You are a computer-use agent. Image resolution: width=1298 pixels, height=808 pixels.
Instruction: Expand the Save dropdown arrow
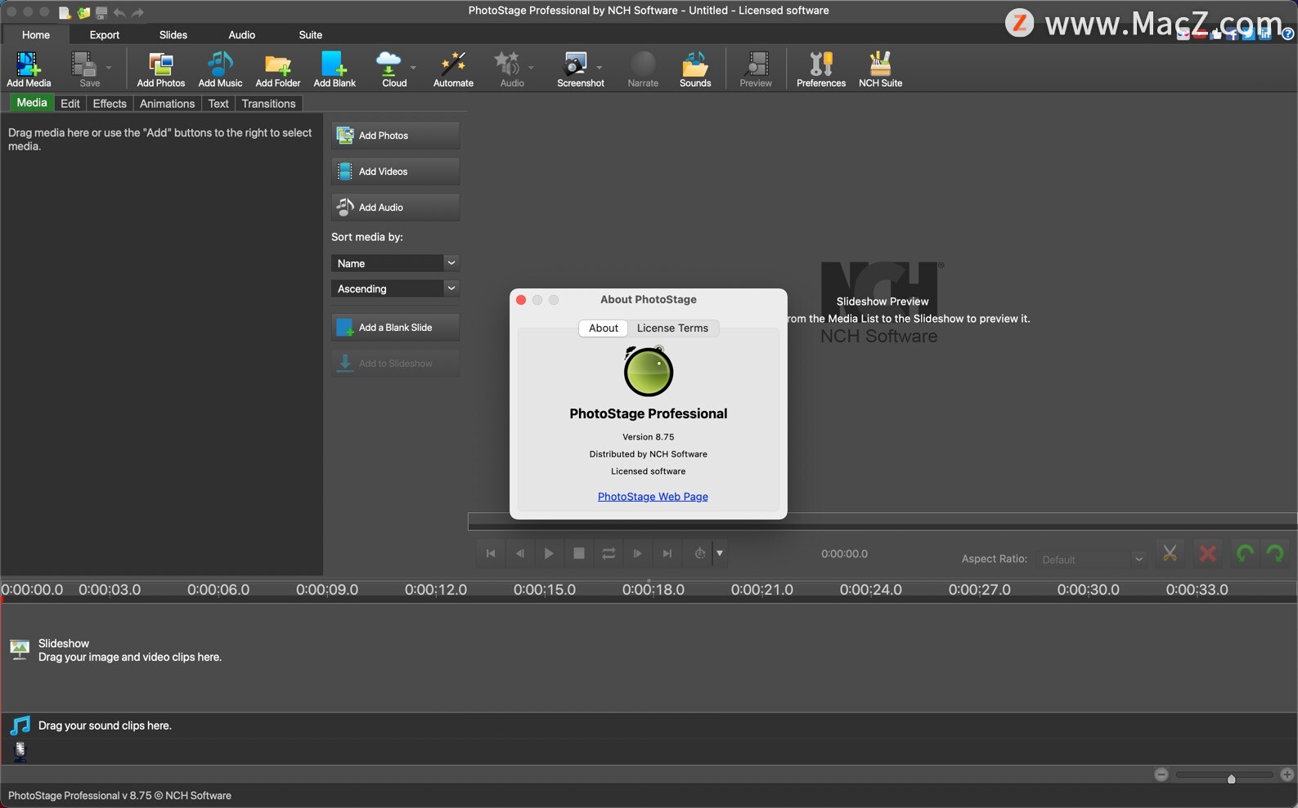(x=109, y=68)
